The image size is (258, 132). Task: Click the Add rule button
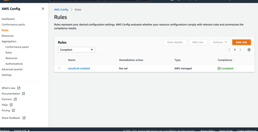click(x=241, y=42)
